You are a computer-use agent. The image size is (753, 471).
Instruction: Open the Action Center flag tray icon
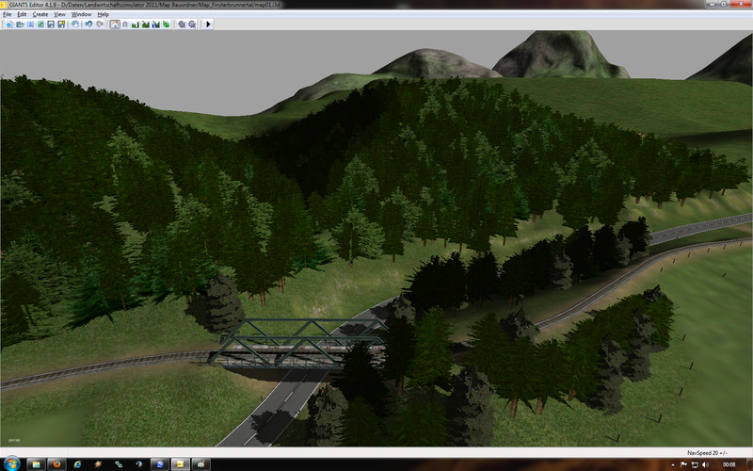[684, 464]
